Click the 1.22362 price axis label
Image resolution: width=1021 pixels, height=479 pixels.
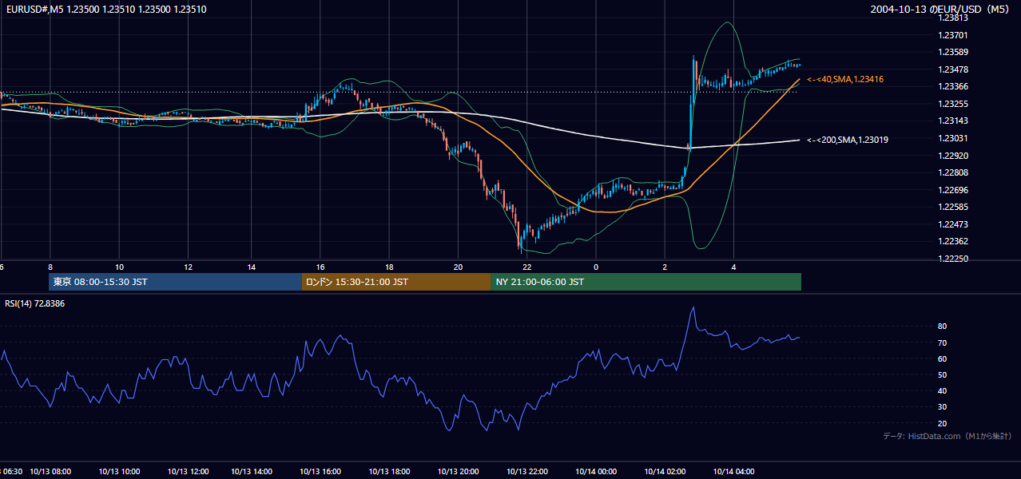953,241
